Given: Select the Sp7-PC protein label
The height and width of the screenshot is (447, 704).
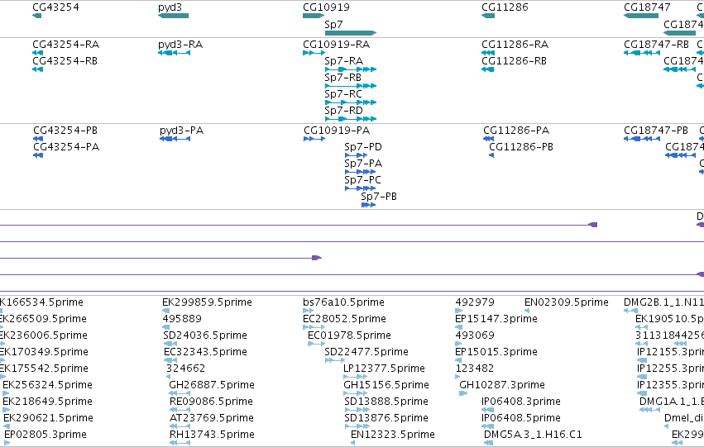Looking at the screenshot, I should (x=362, y=180).
